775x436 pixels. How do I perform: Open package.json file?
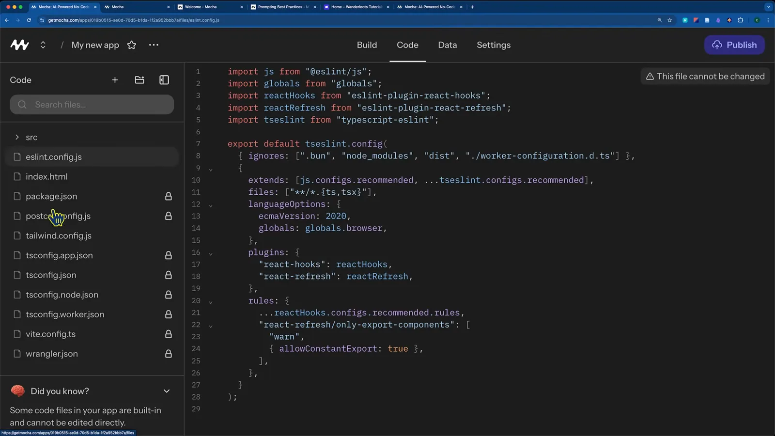(92, 196)
